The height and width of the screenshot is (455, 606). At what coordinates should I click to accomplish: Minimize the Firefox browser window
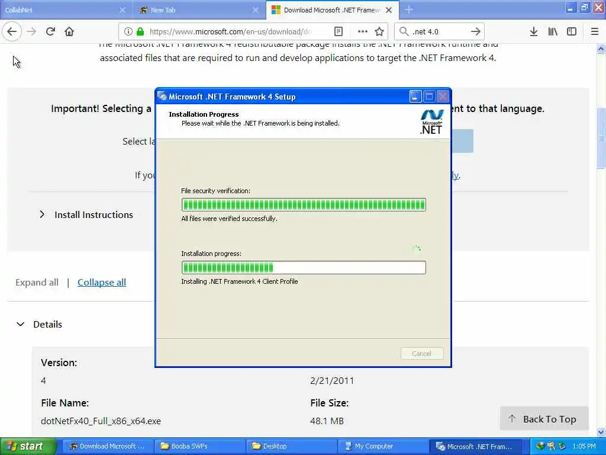[x=571, y=8]
